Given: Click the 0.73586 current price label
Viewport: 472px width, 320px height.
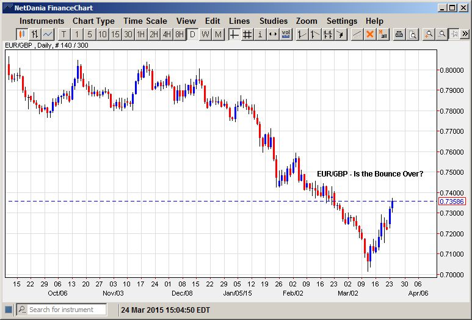Looking at the screenshot, I should (x=452, y=202).
